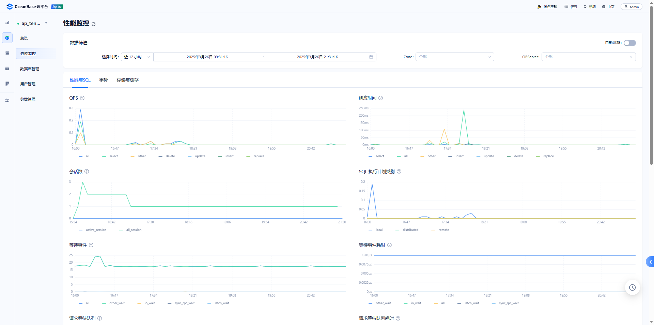Click the Express edition badge
The image size is (654, 325).
57,6
